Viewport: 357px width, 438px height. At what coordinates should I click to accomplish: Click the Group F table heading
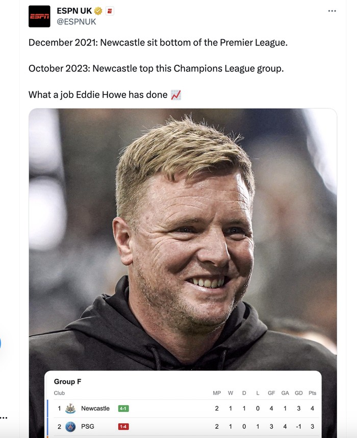pyautogui.click(x=68, y=381)
